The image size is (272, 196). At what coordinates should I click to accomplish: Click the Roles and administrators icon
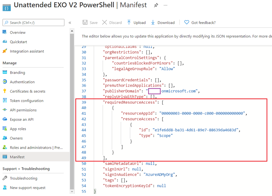click(x=5, y=147)
